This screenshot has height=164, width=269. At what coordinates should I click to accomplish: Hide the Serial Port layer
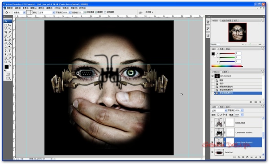point(212,152)
